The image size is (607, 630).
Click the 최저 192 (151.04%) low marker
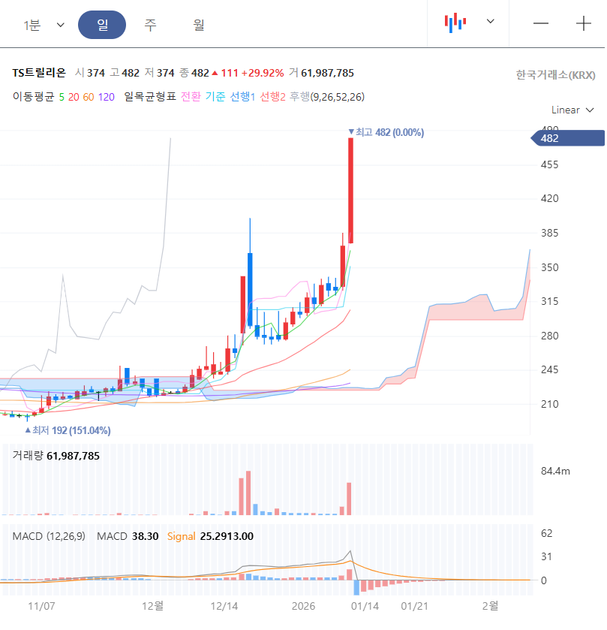68,430
